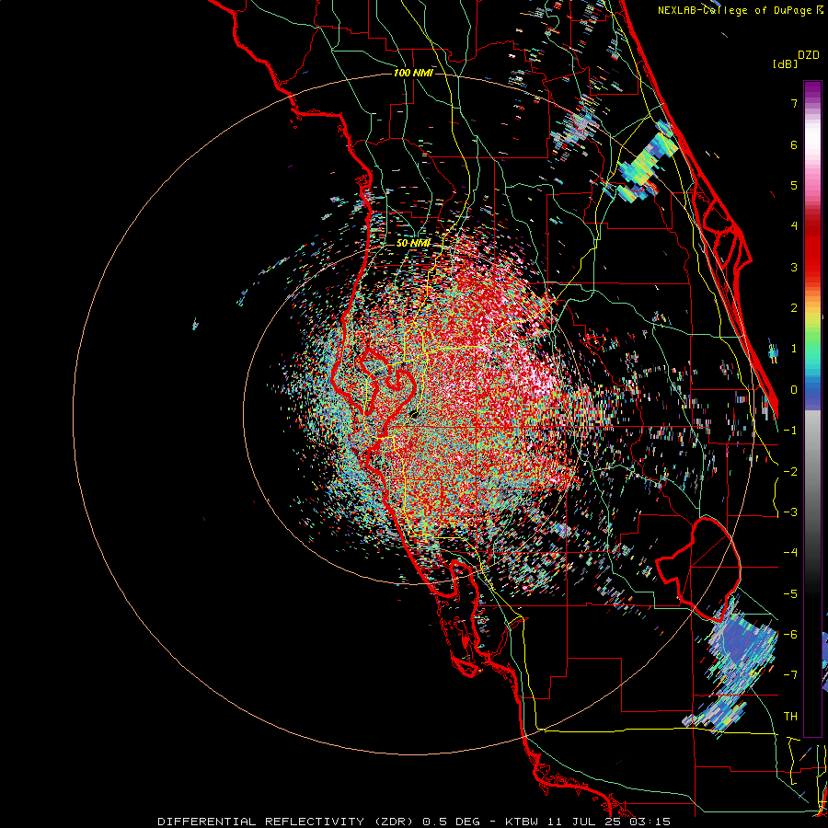Select the 7 dB scale label
This screenshot has height=828, width=828.
(794, 103)
